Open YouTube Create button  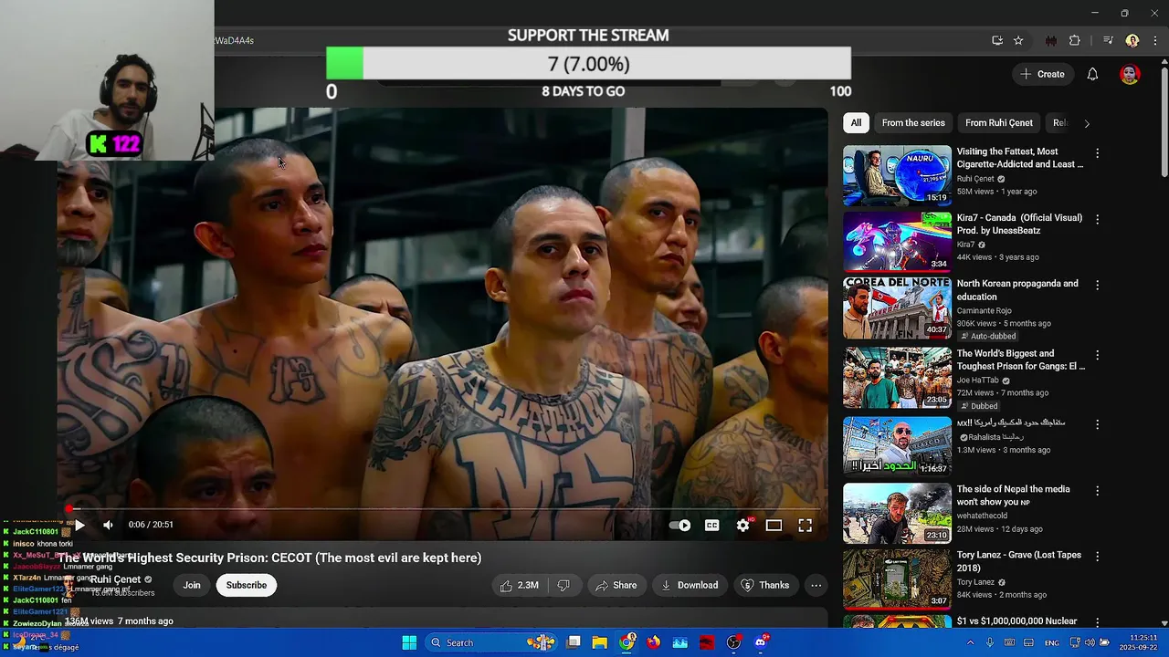[1043, 74]
